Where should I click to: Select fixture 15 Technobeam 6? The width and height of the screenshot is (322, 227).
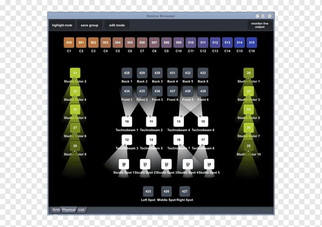click(x=203, y=122)
